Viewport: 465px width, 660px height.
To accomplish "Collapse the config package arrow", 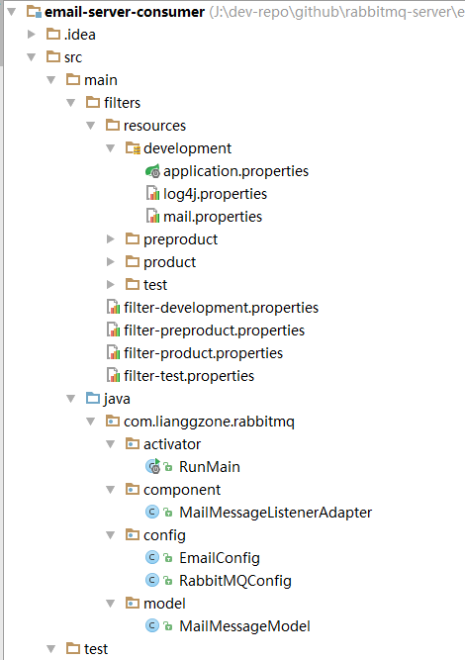I will click(110, 535).
